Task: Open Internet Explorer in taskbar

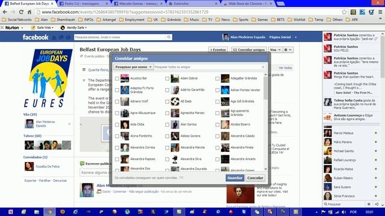Action: tap(75, 212)
